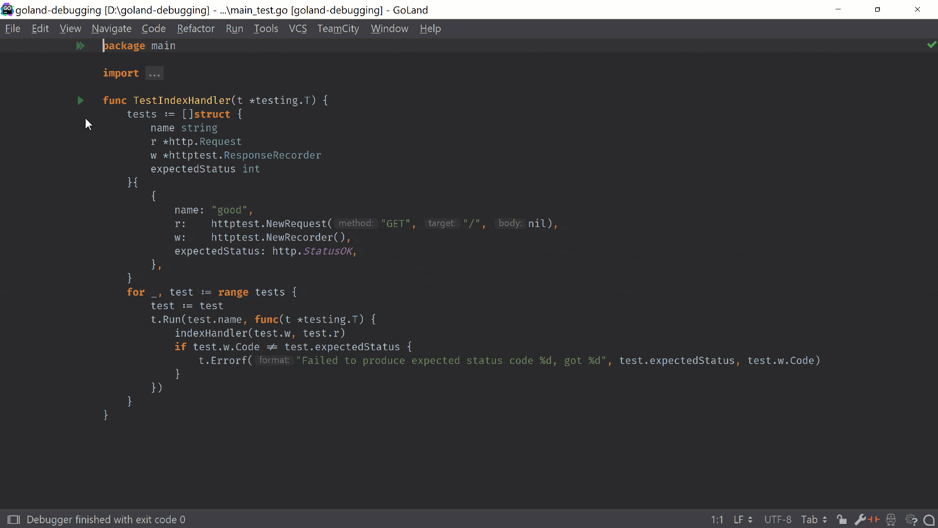Viewport: 938px width, 528px height.
Task: Maximize the GoLand window
Action: pyautogui.click(x=878, y=9)
